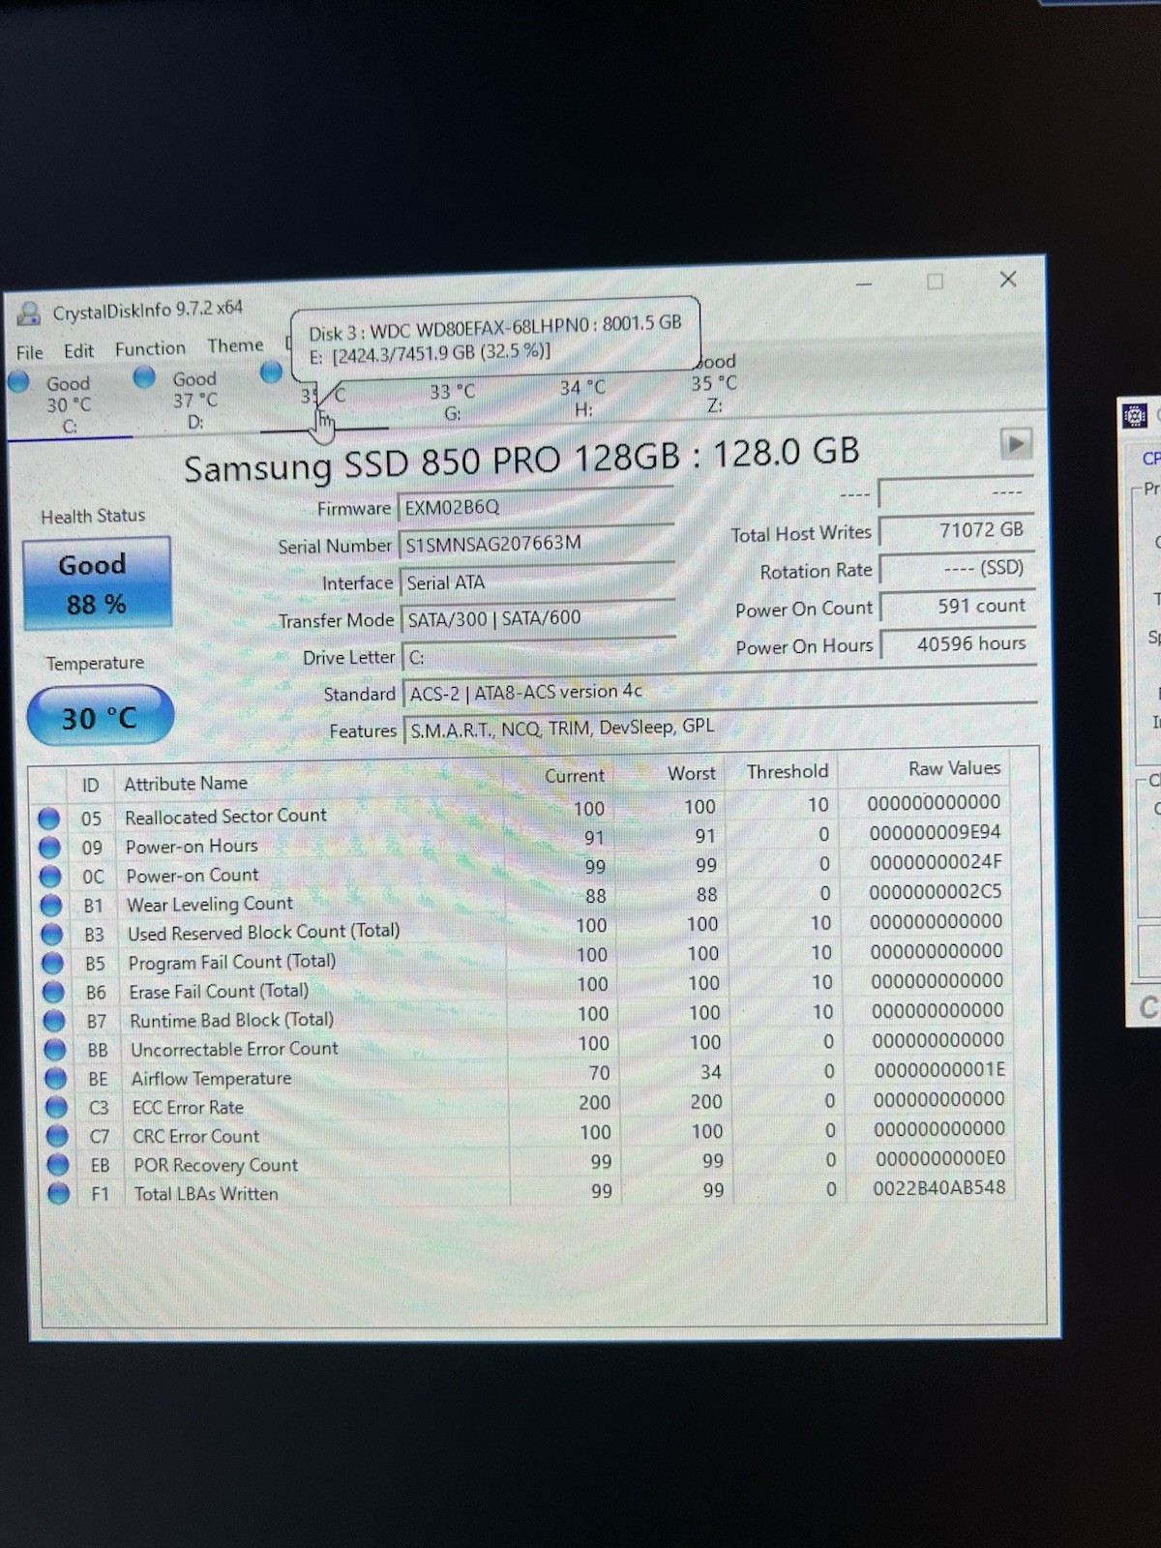The height and width of the screenshot is (1548, 1161).
Task: Click the Rotation Rate value (SSD)
Action: point(957,568)
